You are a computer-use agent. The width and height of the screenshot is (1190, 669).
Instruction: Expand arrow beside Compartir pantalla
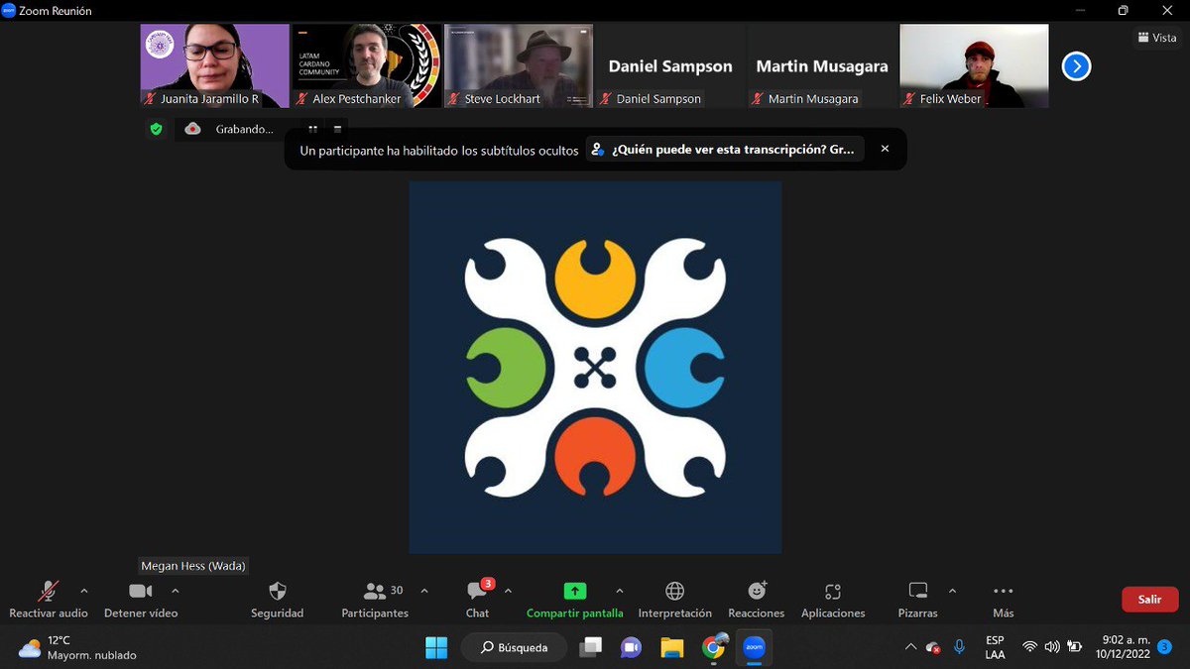pyautogui.click(x=620, y=591)
